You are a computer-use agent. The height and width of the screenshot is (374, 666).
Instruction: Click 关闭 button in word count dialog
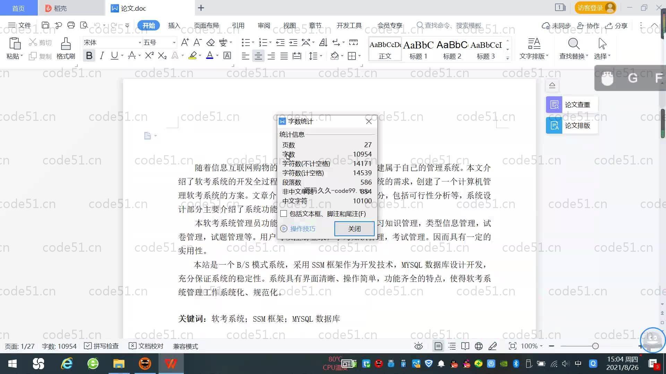[354, 229]
